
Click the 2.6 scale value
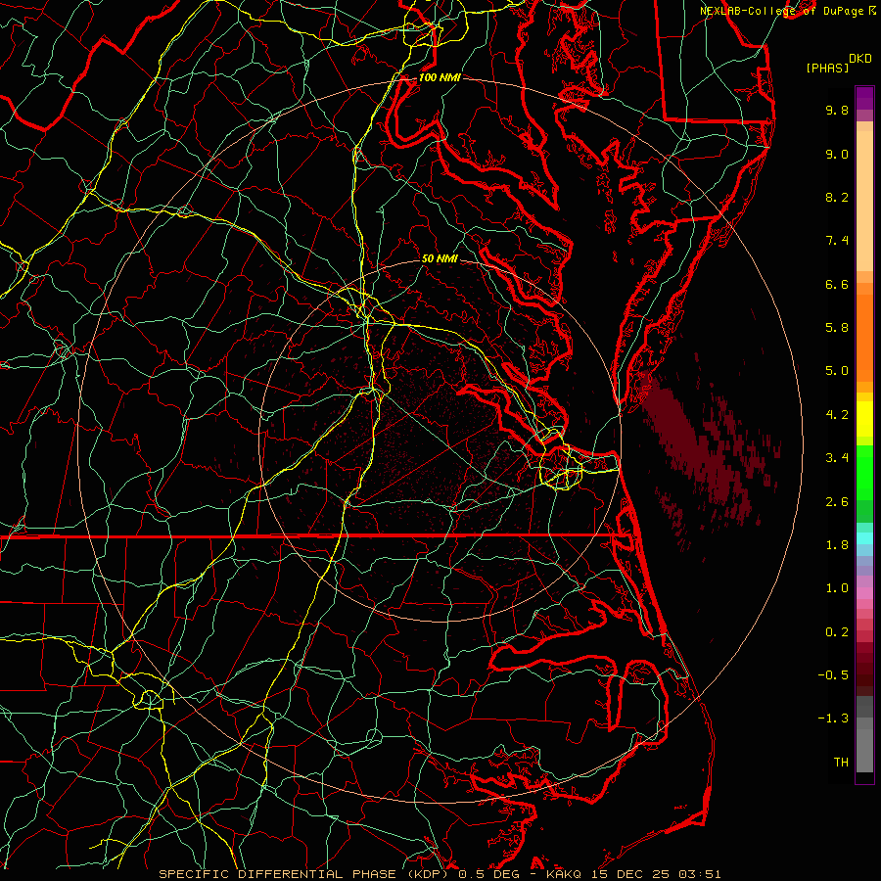[837, 502]
